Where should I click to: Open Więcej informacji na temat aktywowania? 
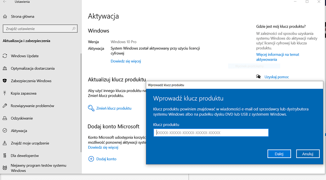[277, 57]
